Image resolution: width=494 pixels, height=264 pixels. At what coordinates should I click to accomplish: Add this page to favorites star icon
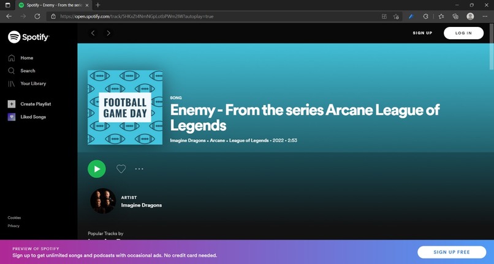[396, 16]
